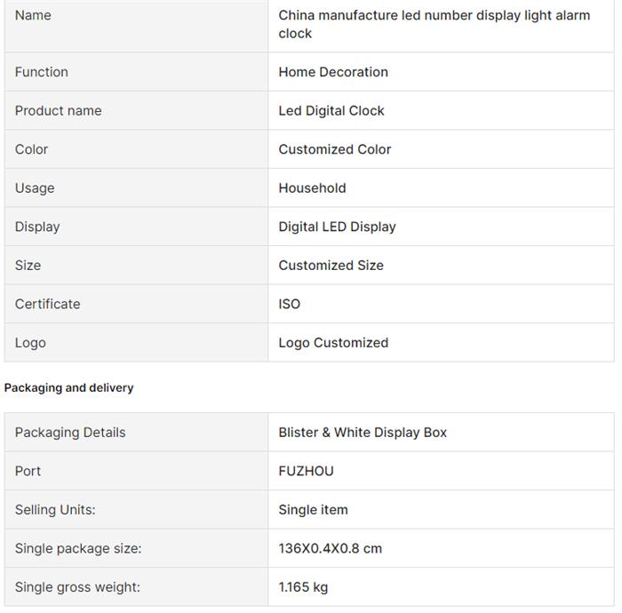
Task: Select the 'Single item' selling units value
Action: pyautogui.click(x=313, y=510)
